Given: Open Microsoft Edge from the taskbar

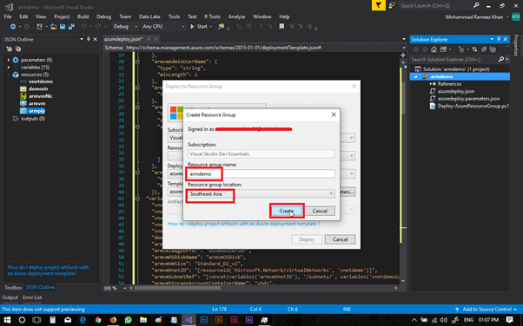Looking at the screenshot, I should [83, 320].
